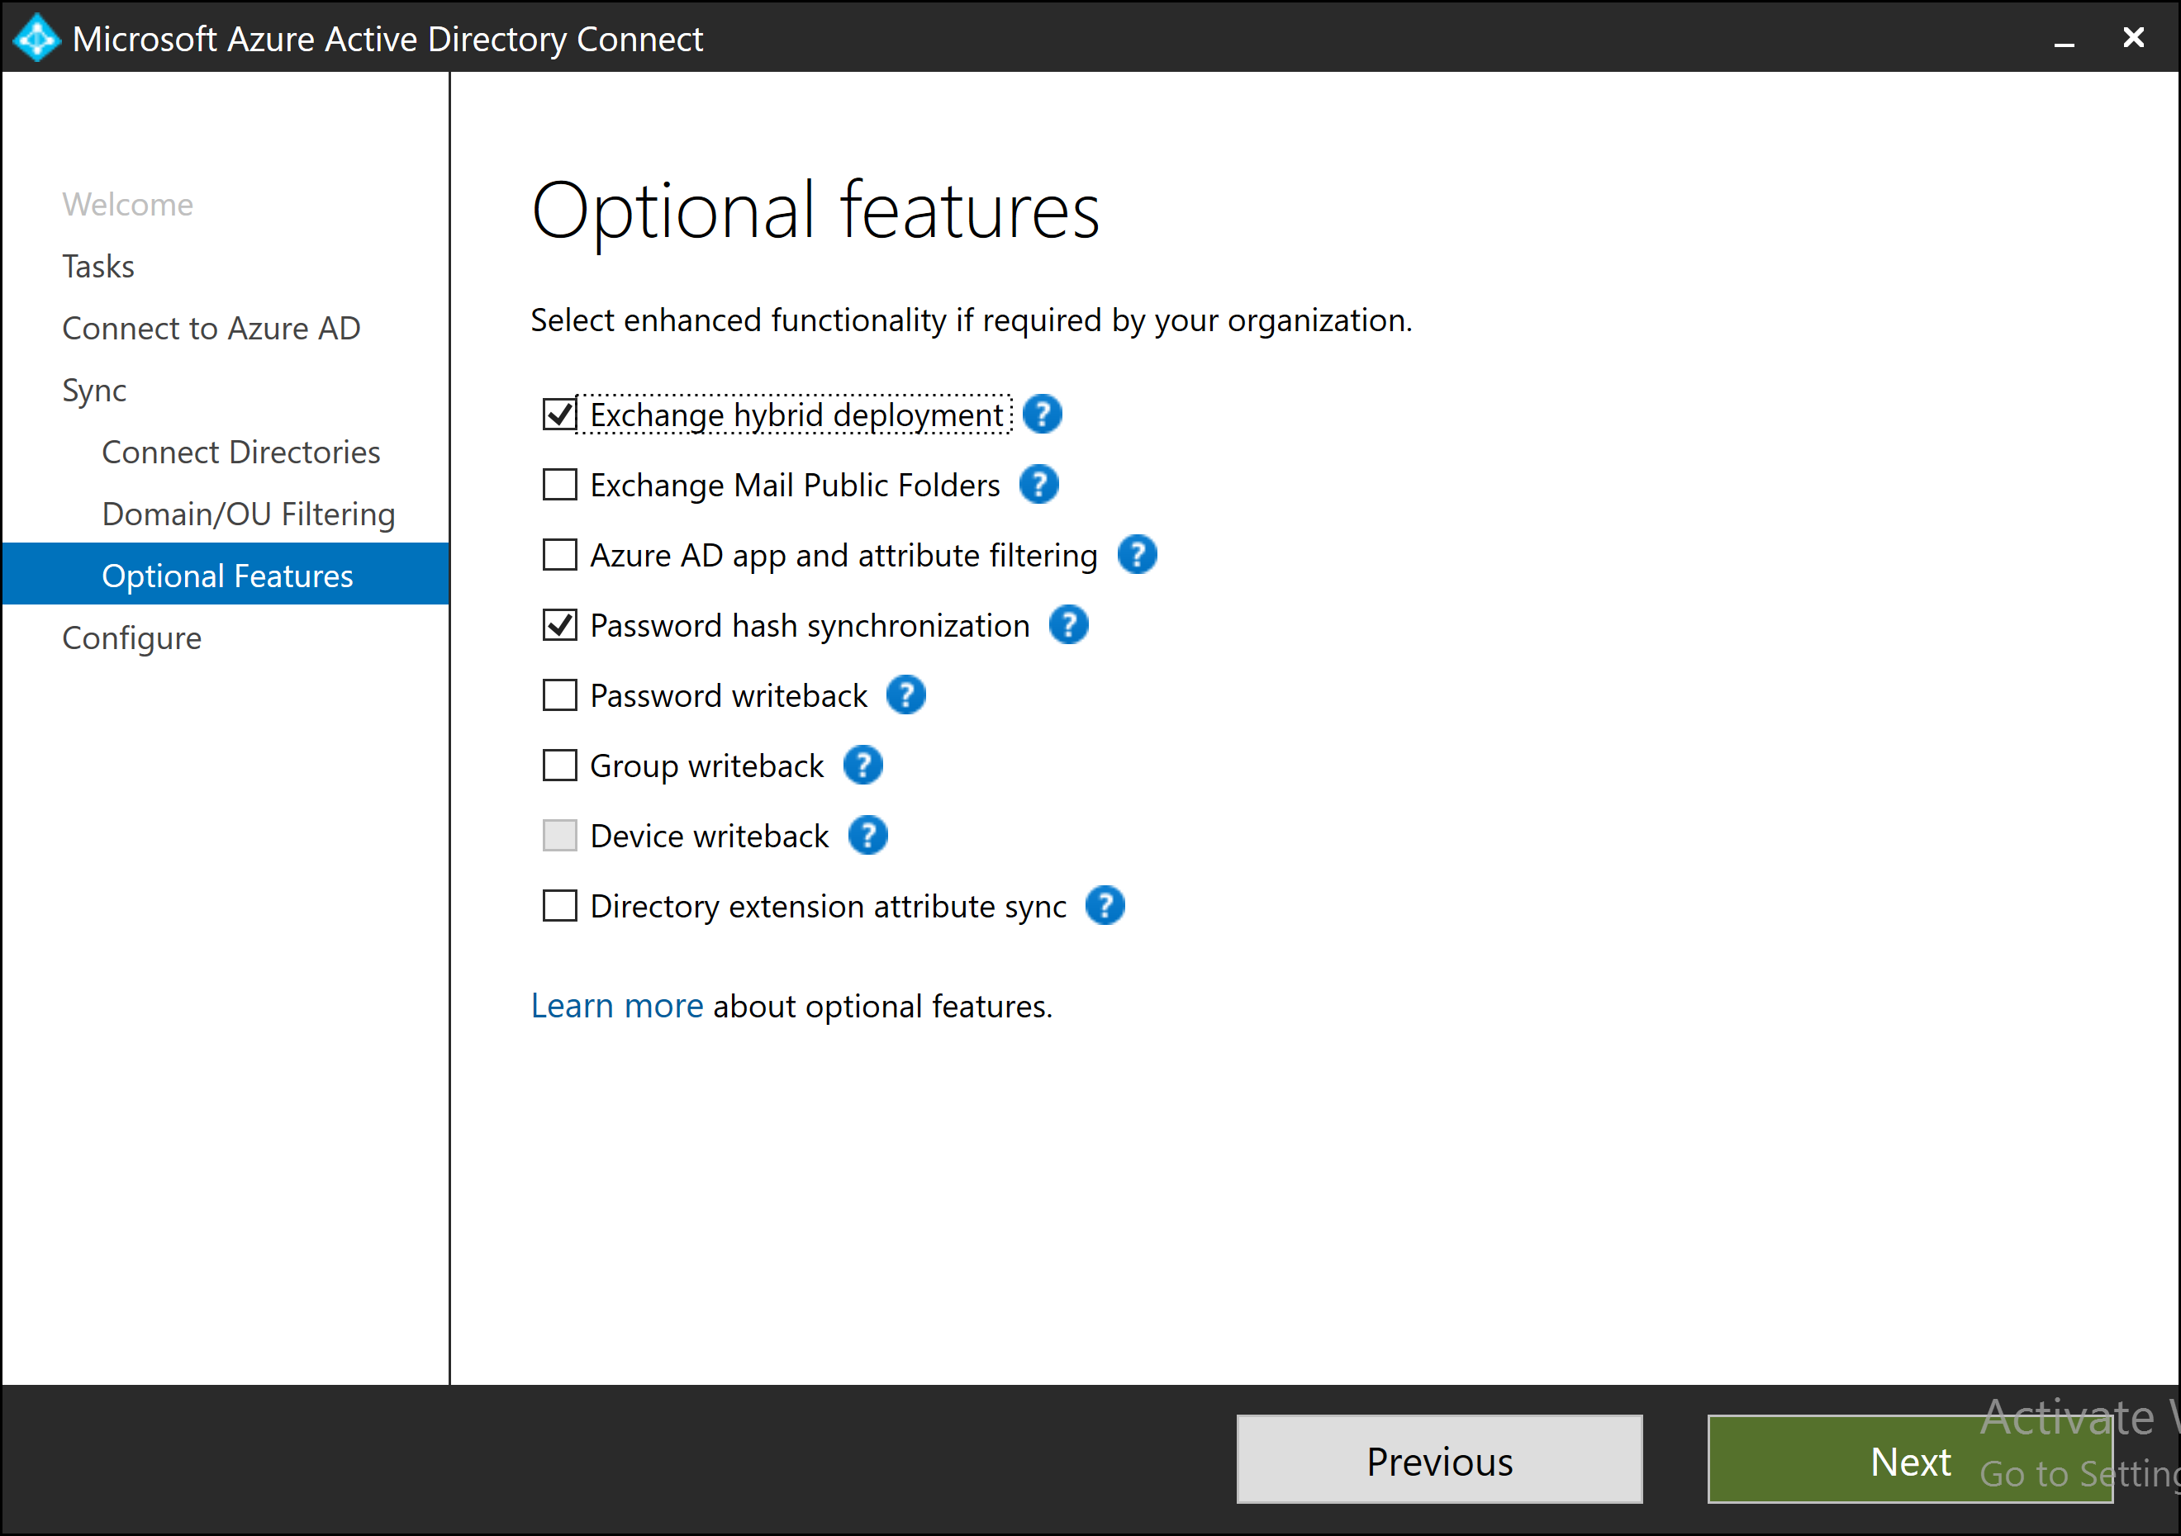Enable Password writeback
This screenshot has height=1536, width=2181.
click(559, 695)
